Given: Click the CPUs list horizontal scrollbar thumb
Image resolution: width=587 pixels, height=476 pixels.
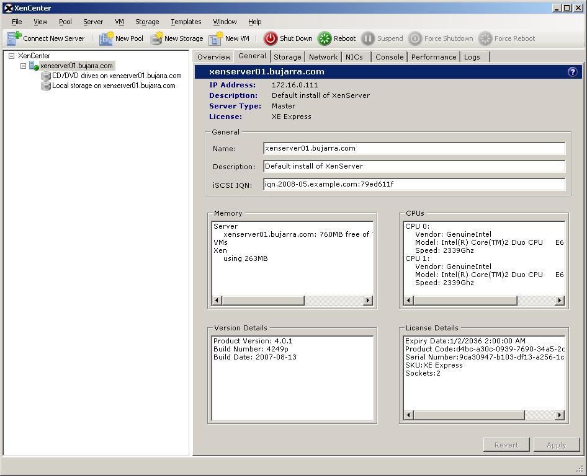Looking at the screenshot, I should click(x=465, y=300).
